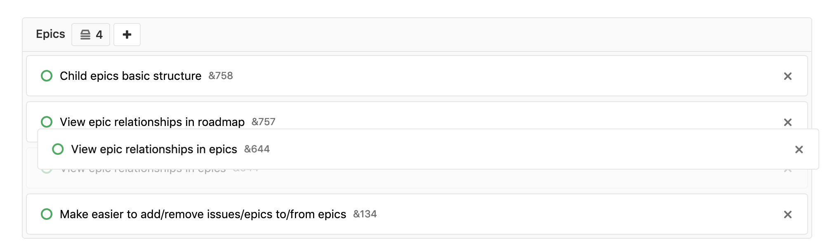This screenshot has width=832, height=247.
Task: Open epic reference &757
Action: coord(264,122)
